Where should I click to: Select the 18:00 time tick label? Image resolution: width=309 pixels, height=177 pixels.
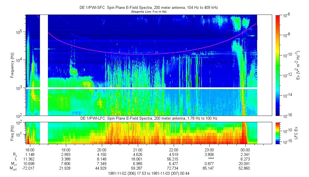(x=30, y=150)
